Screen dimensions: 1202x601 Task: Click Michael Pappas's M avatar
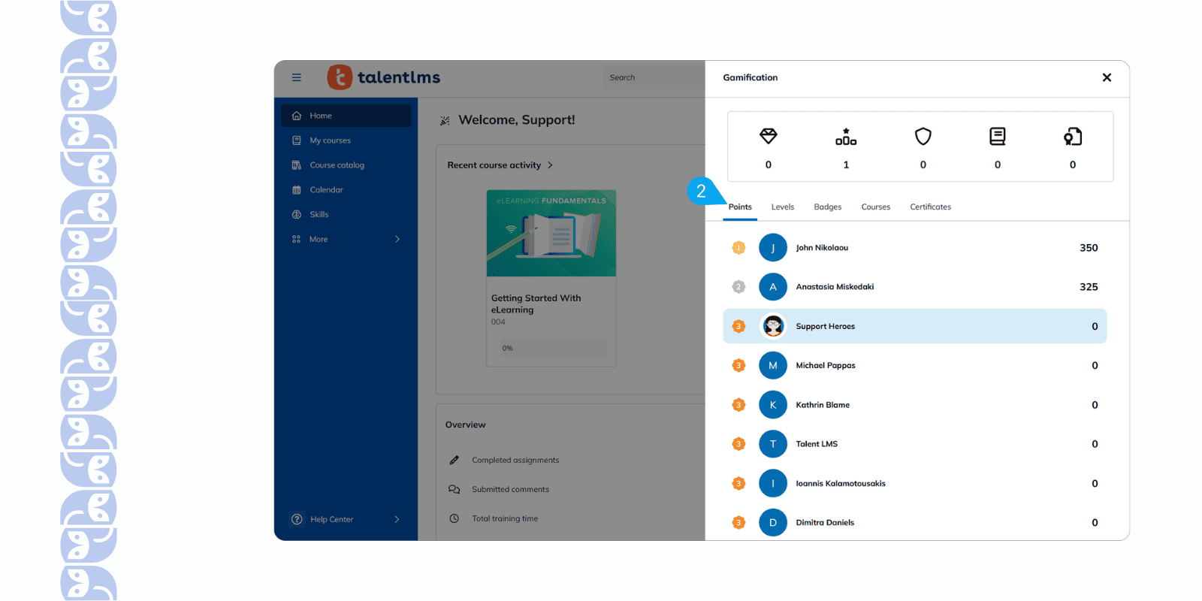[x=773, y=366]
